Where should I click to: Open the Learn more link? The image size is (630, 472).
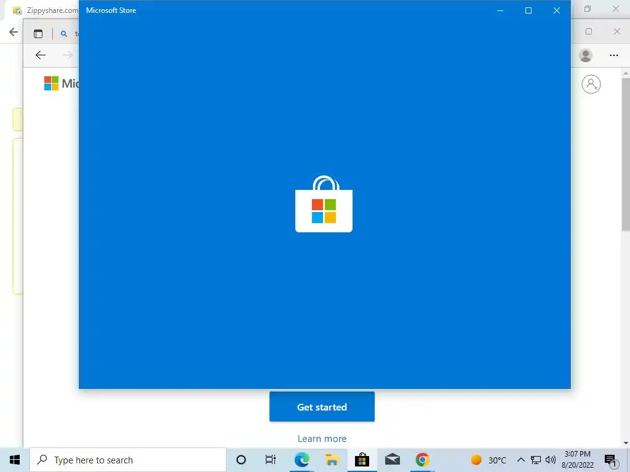point(322,439)
